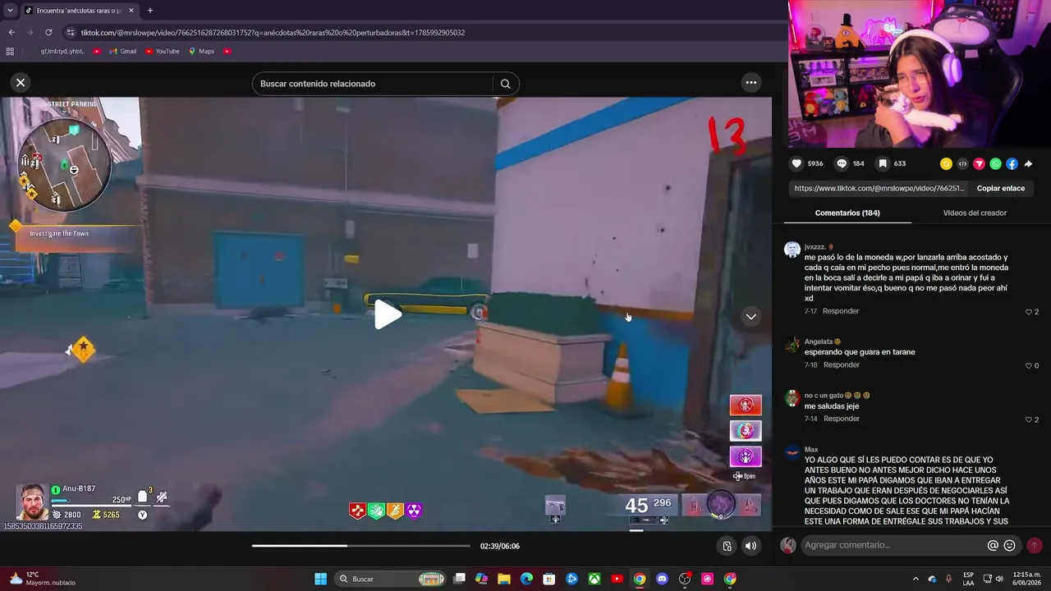Play the paused TikTok video

tap(388, 314)
